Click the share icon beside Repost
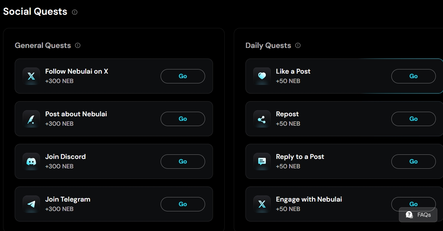This screenshot has height=231, width=443. [262, 119]
